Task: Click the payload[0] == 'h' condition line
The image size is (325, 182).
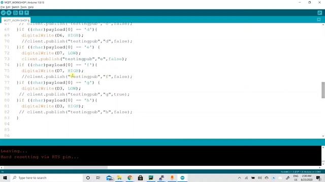Action: (x=57, y=100)
